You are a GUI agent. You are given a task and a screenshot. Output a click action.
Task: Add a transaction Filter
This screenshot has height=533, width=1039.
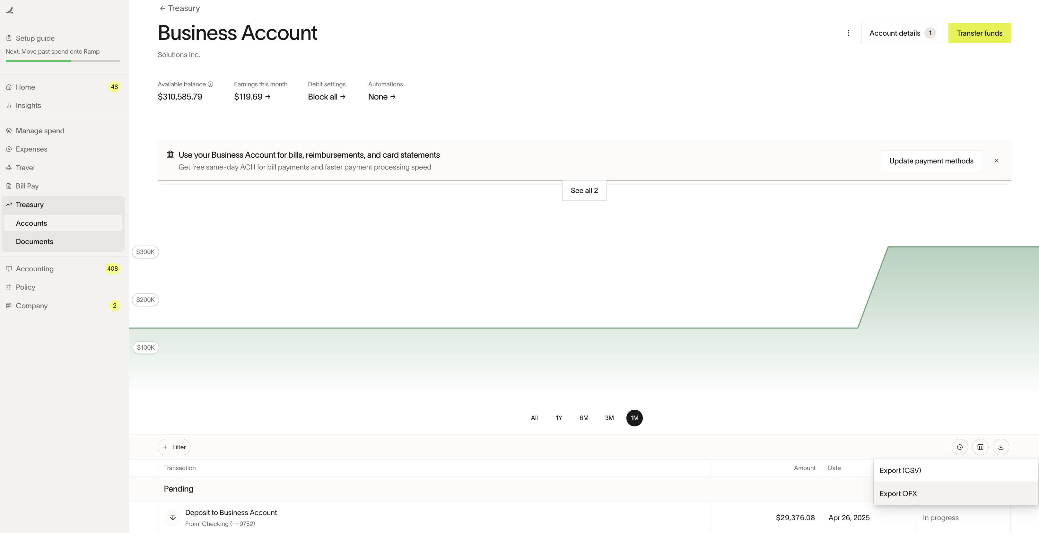[x=174, y=447]
